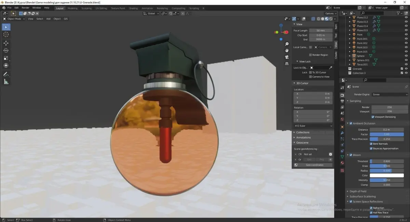
Task: Activate the Rotate tool
Action: pyautogui.click(x=6, y=51)
